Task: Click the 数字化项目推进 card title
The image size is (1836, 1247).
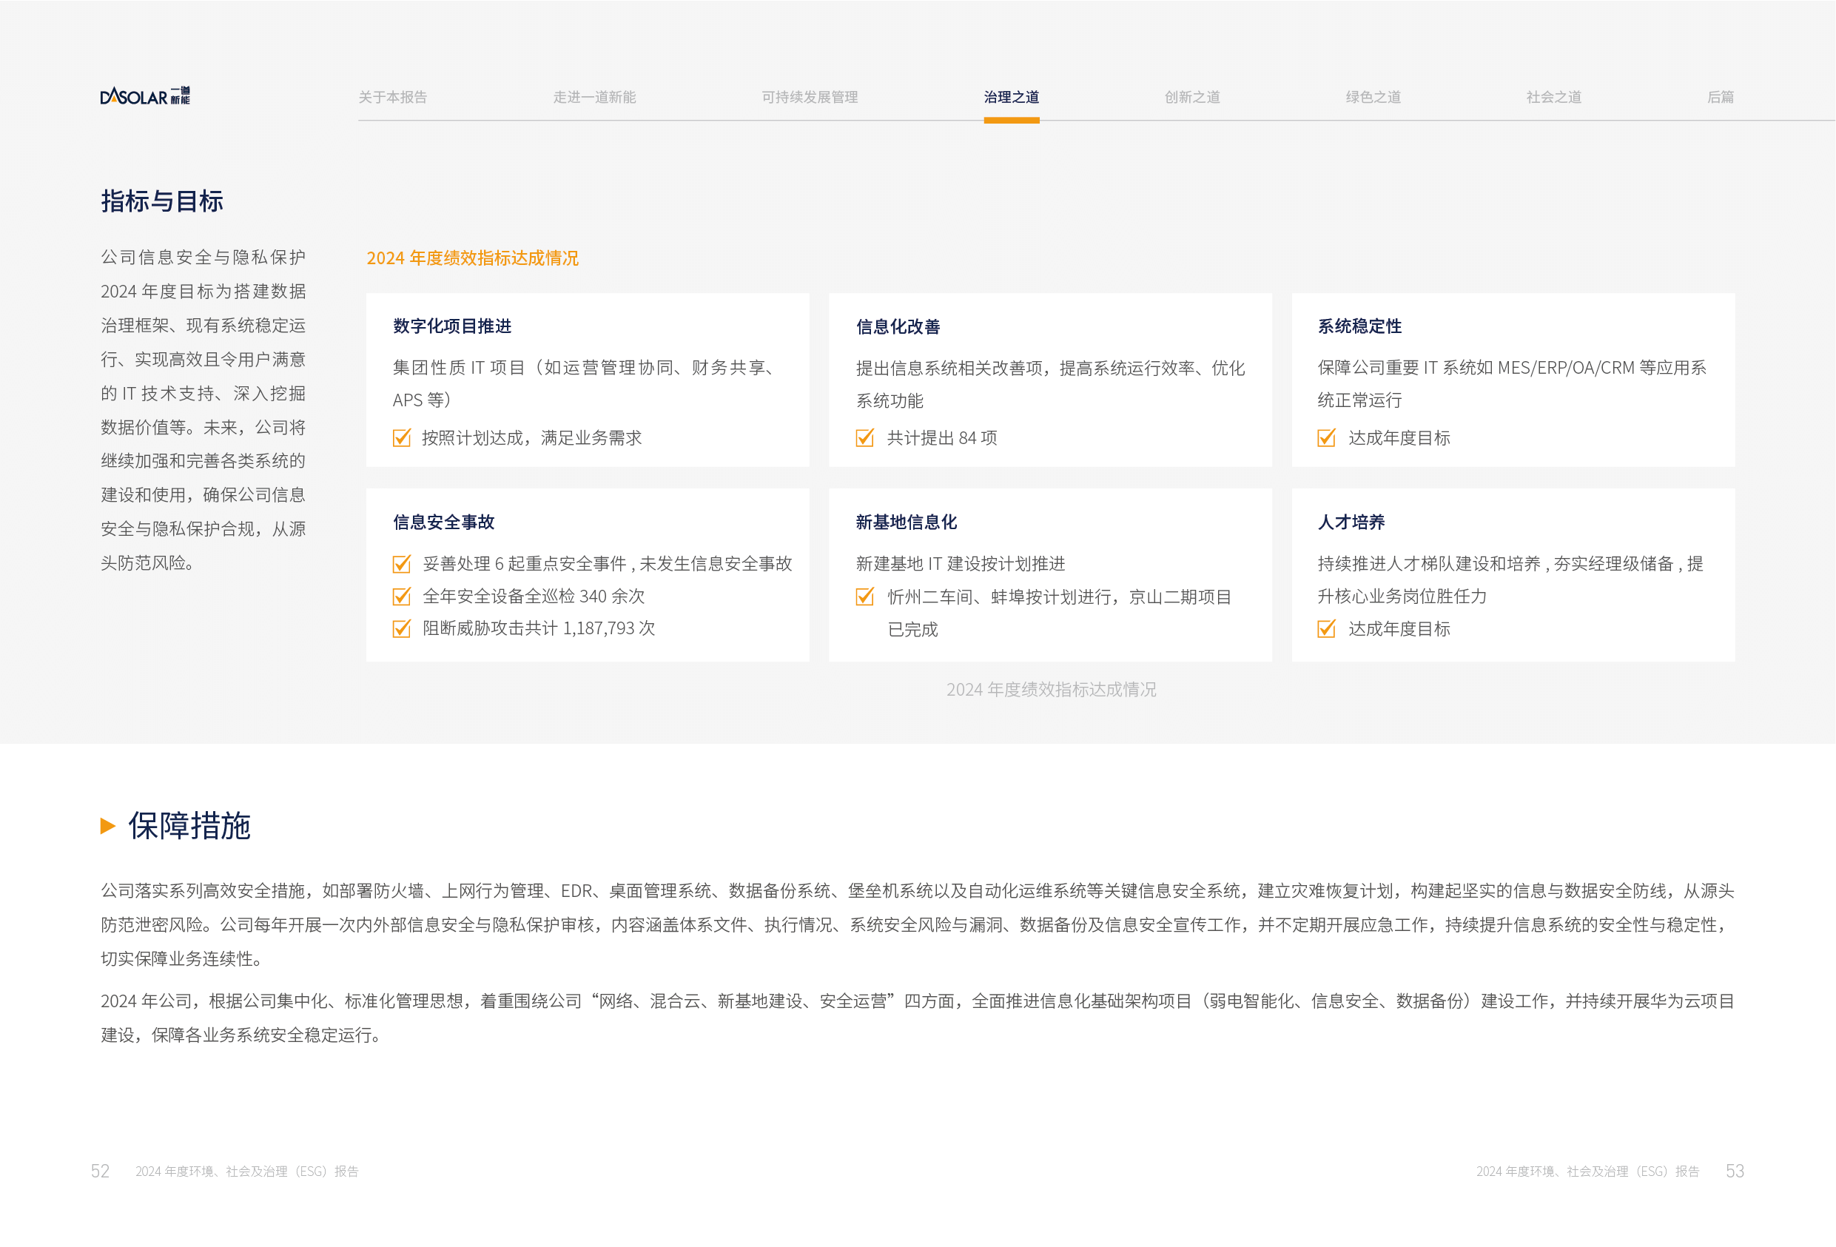Action: [452, 326]
